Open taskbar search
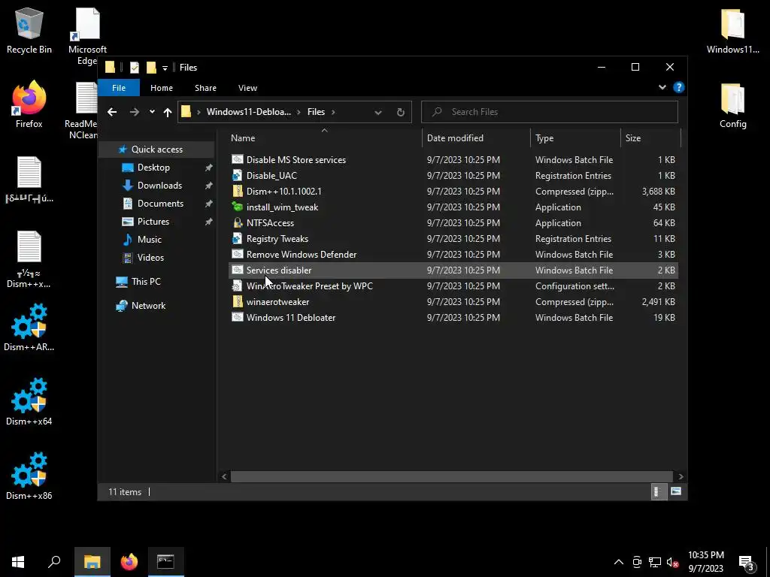The width and height of the screenshot is (770, 577). click(54, 562)
